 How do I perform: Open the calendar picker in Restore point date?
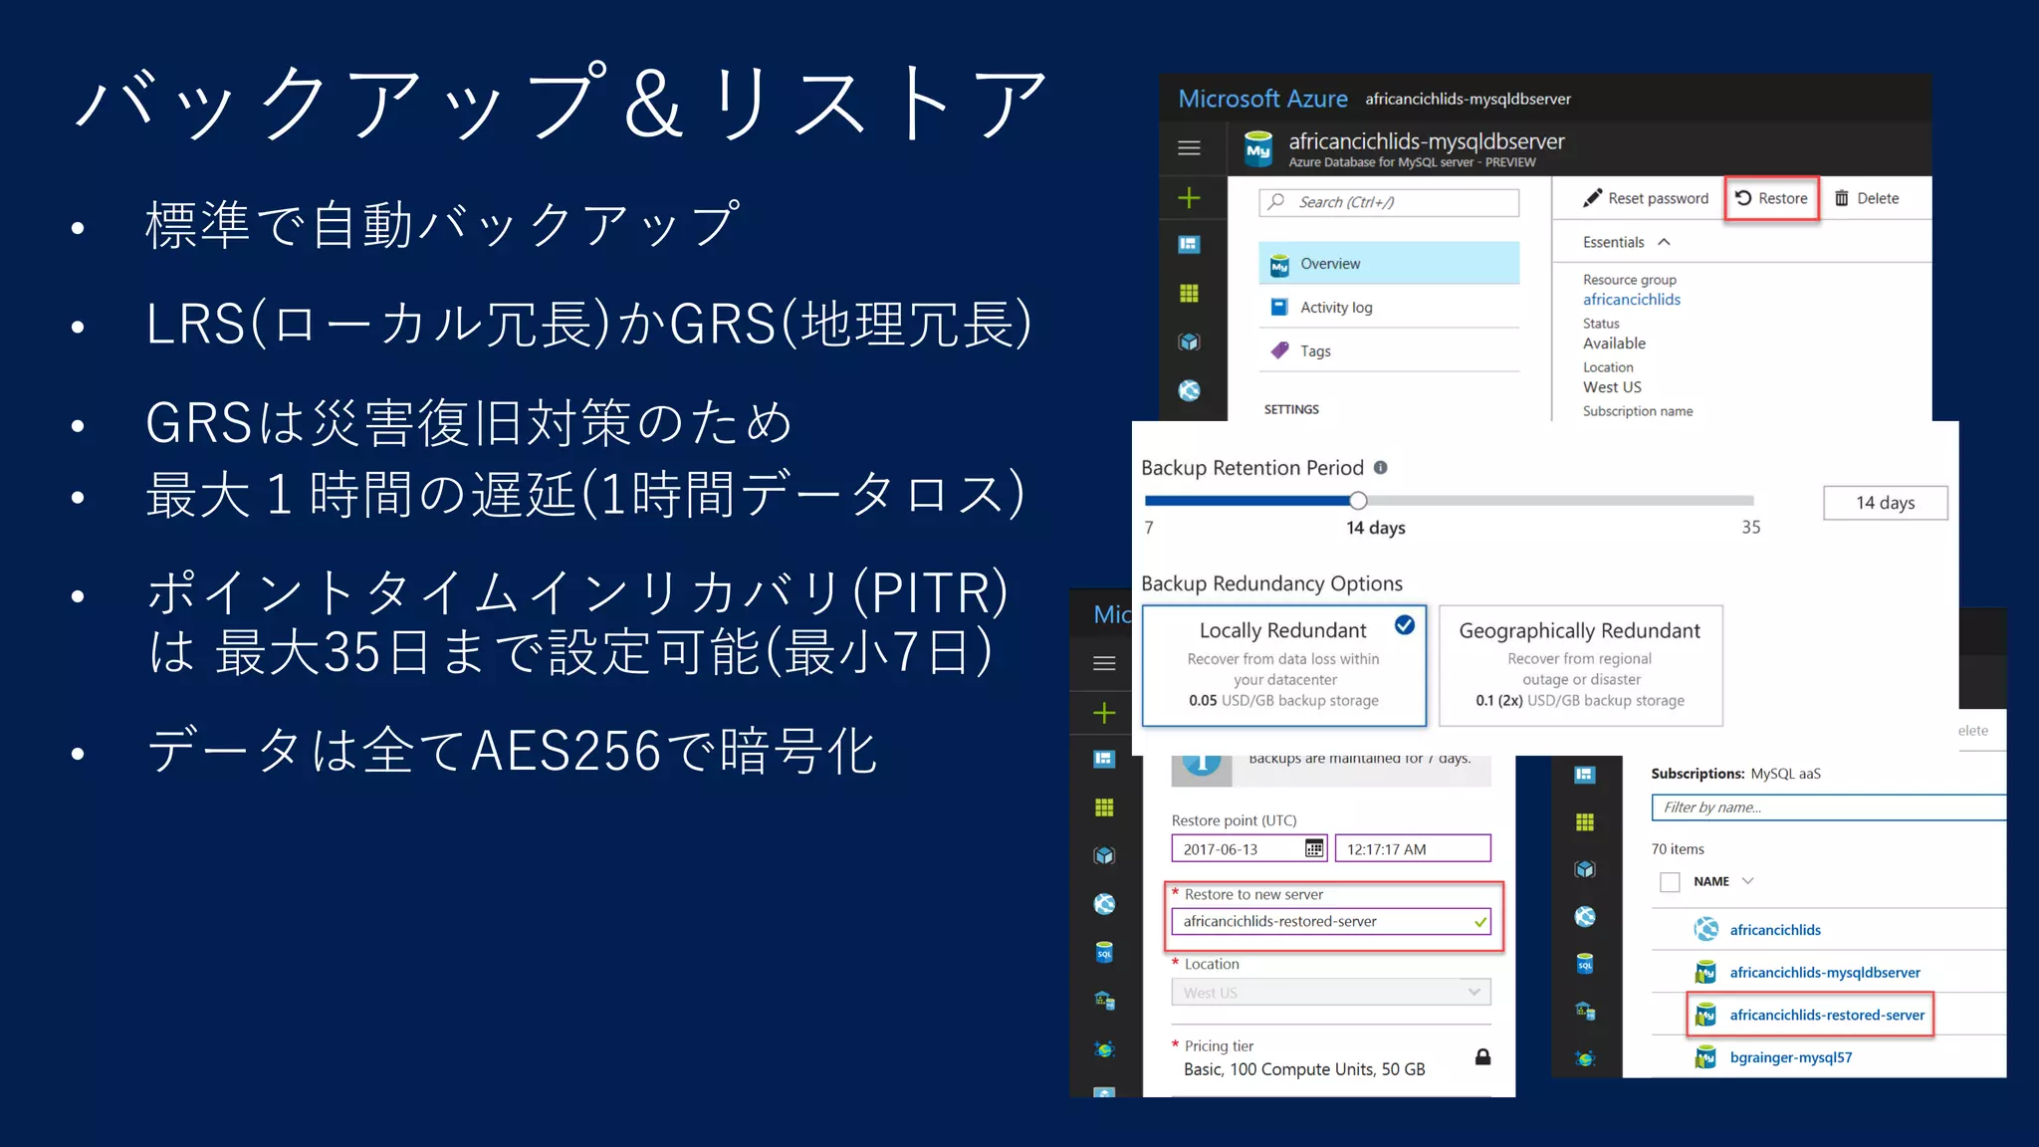[1314, 848]
